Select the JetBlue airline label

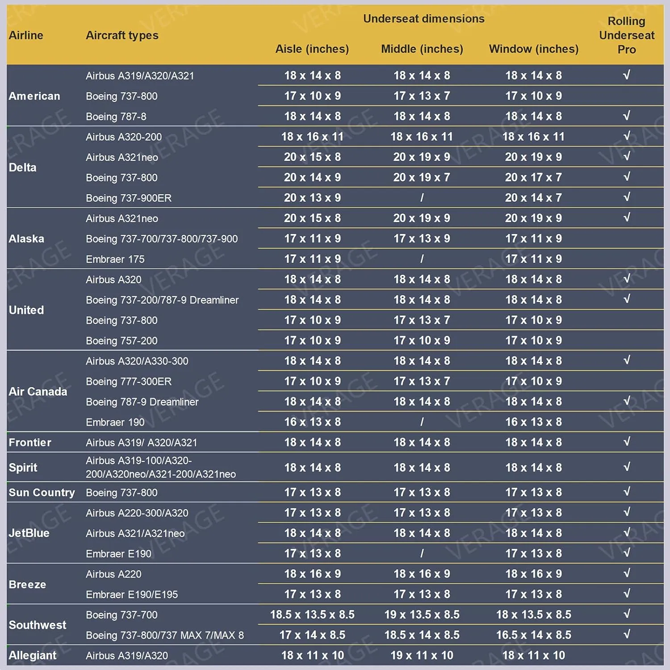29,533
